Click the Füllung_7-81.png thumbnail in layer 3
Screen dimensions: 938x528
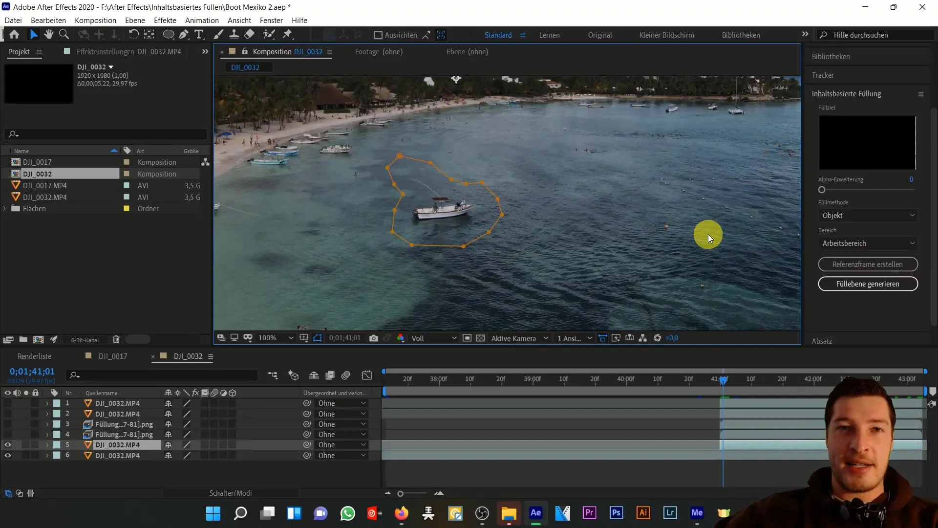pyautogui.click(x=87, y=423)
